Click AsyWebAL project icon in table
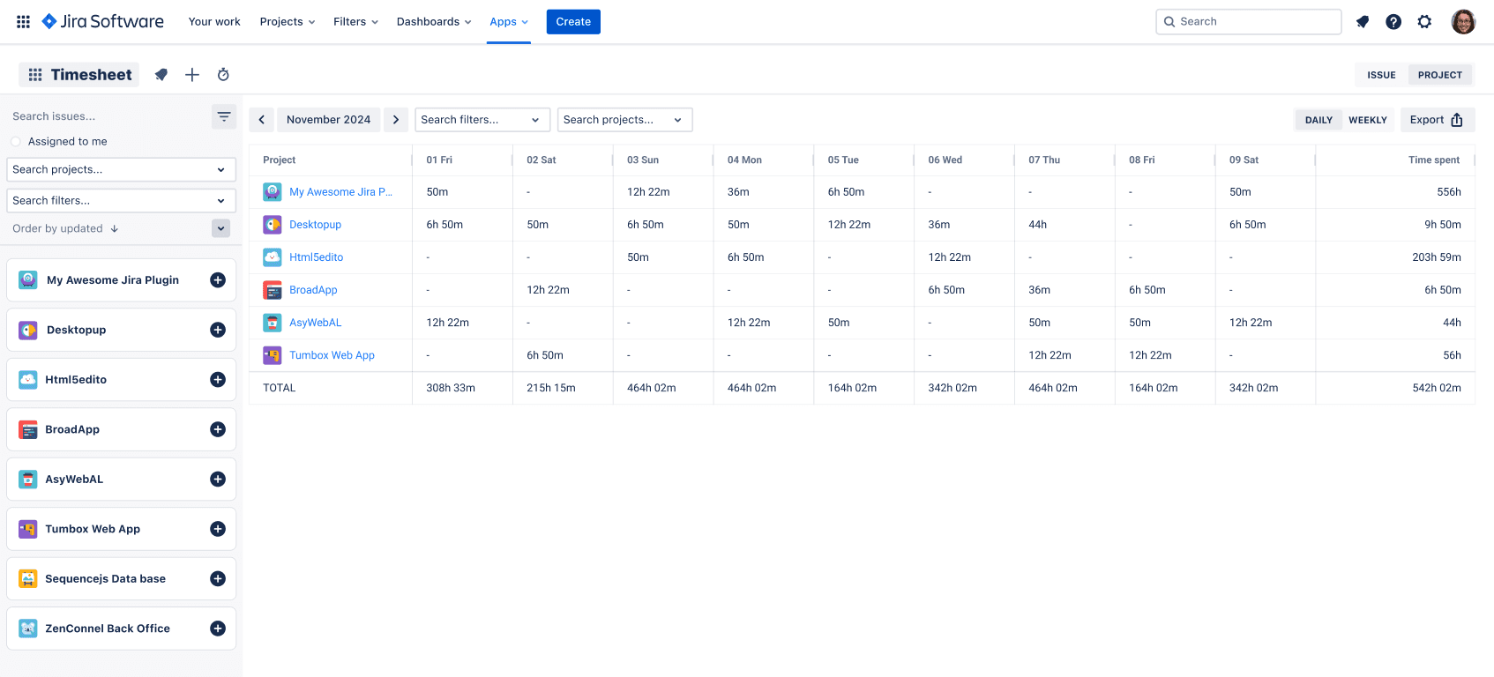1494x677 pixels. pyautogui.click(x=273, y=323)
